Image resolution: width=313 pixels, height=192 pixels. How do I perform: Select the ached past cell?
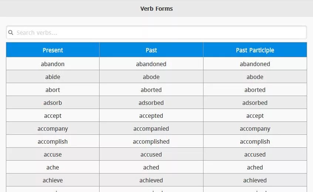(151, 168)
